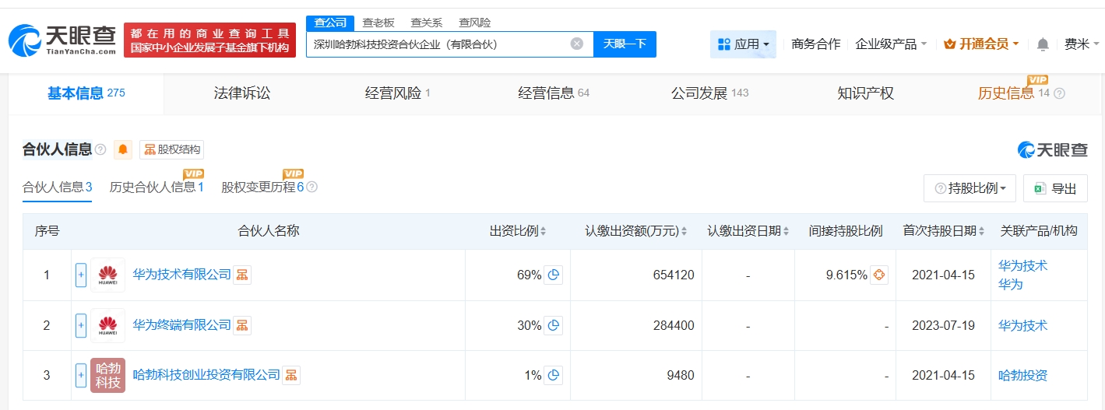
Task: Sort by 出资比例 column arrows
Action: [x=544, y=232]
